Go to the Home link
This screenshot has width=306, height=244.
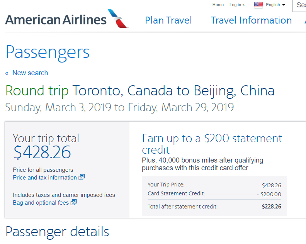[x=218, y=5]
